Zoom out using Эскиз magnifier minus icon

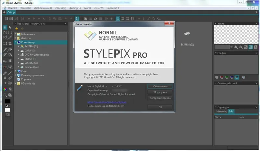click(241, 47)
